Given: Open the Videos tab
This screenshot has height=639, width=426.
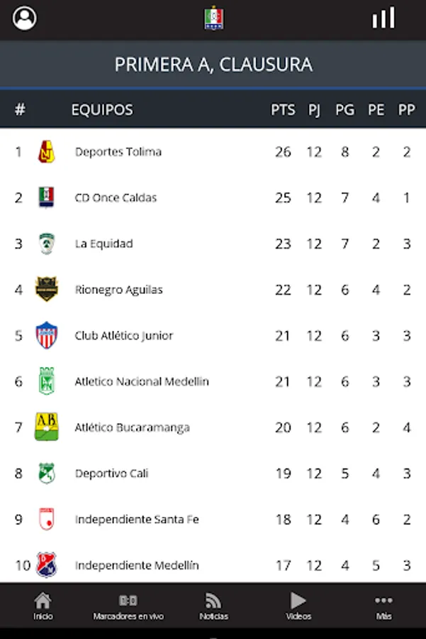Looking at the screenshot, I should click(x=298, y=606).
